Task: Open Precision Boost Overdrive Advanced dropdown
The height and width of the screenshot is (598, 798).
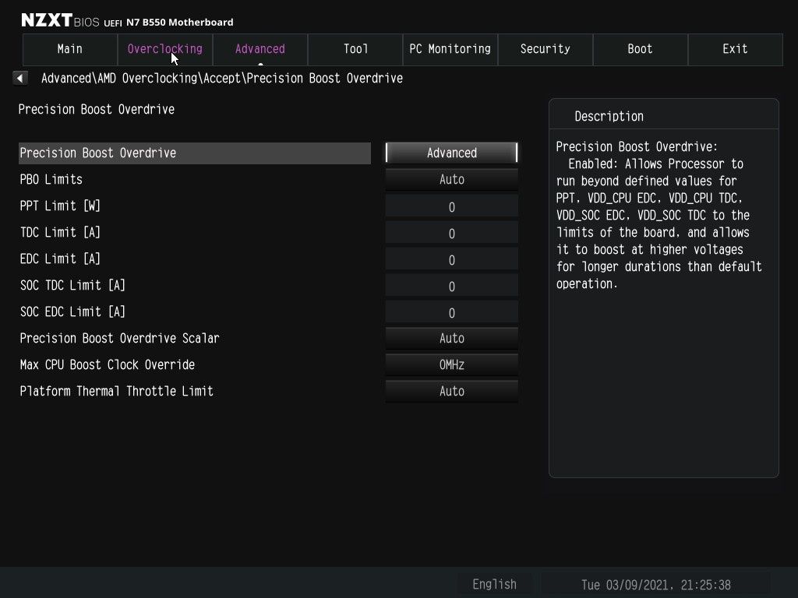Action: [x=452, y=153]
